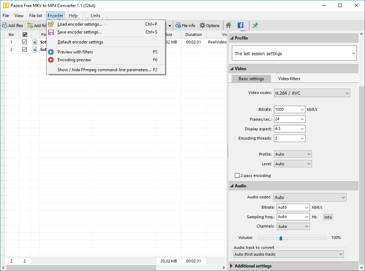Open the Audio codec dropdown
The image size is (365, 271).
point(310,197)
